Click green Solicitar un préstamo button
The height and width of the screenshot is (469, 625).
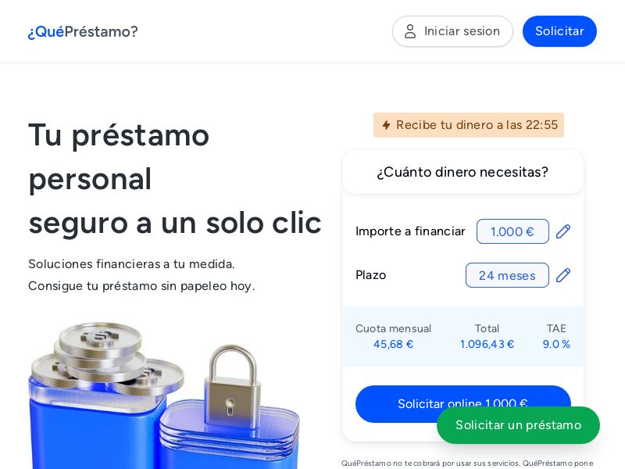518,425
